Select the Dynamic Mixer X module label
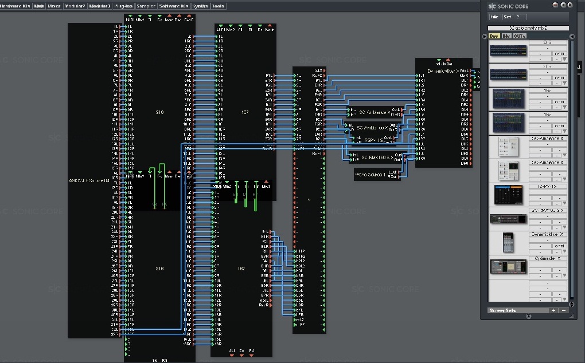The width and height of the screenshot is (585, 363). [x=443, y=71]
